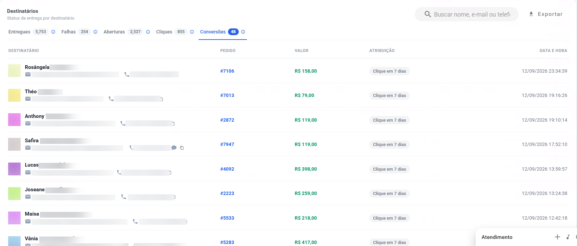Open order #7013
This screenshot has height=246, width=577.
[x=227, y=95]
